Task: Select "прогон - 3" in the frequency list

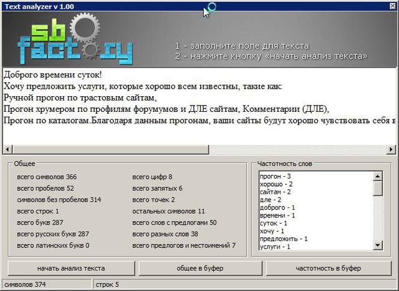Action: pos(276,177)
